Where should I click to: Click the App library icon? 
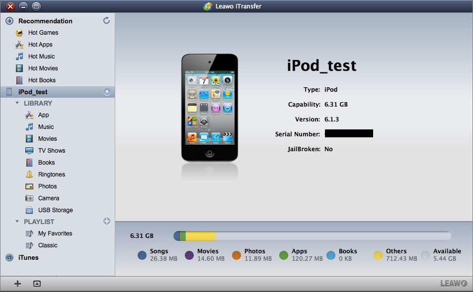pos(29,115)
